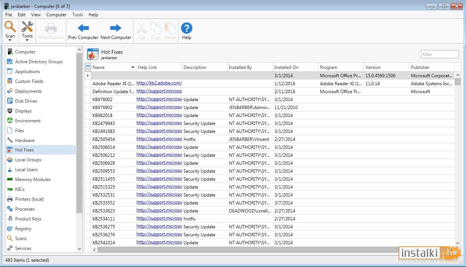Select the 11/21/2010 date cell
Image resolution: width=466 pixels, height=267 pixels.
[286, 108]
